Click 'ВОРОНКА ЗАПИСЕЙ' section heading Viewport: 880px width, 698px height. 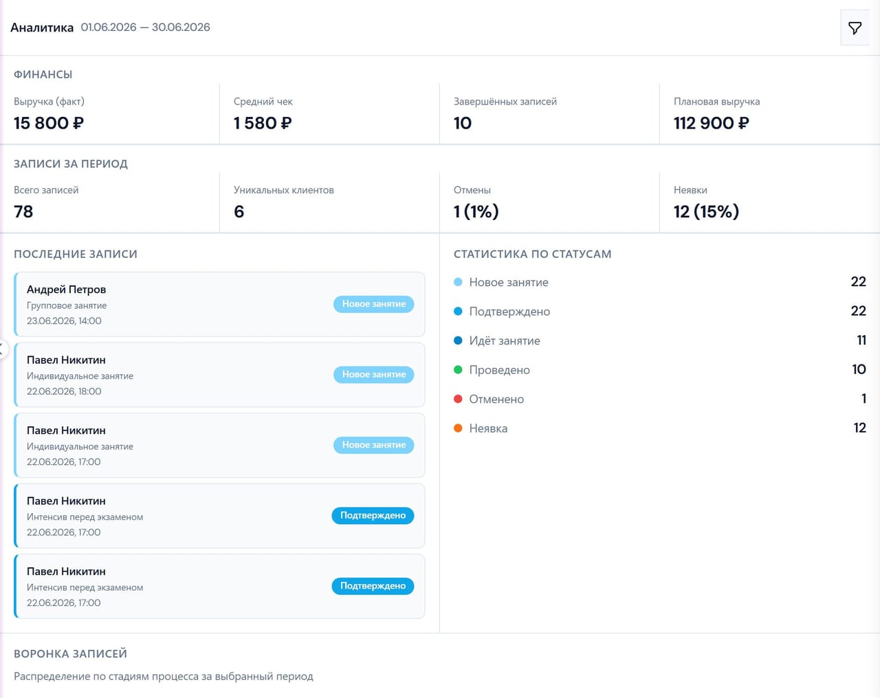(70, 653)
